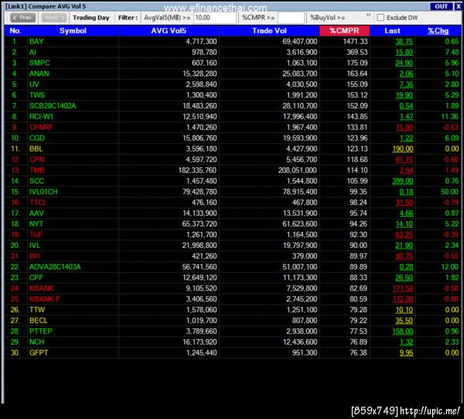Open the BAY last price link 38.75
This screenshot has height=419, width=464.
tap(404, 42)
